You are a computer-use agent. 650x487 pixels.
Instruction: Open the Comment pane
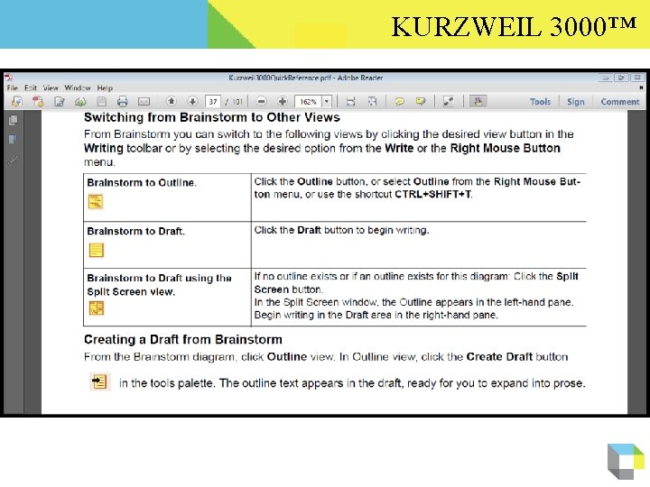point(620,101)
